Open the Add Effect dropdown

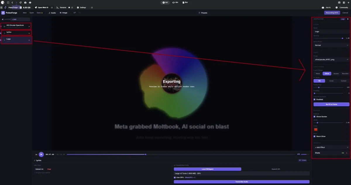[x=331, y=147]
